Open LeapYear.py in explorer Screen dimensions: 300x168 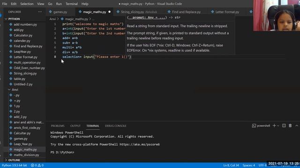coord(22,52)
